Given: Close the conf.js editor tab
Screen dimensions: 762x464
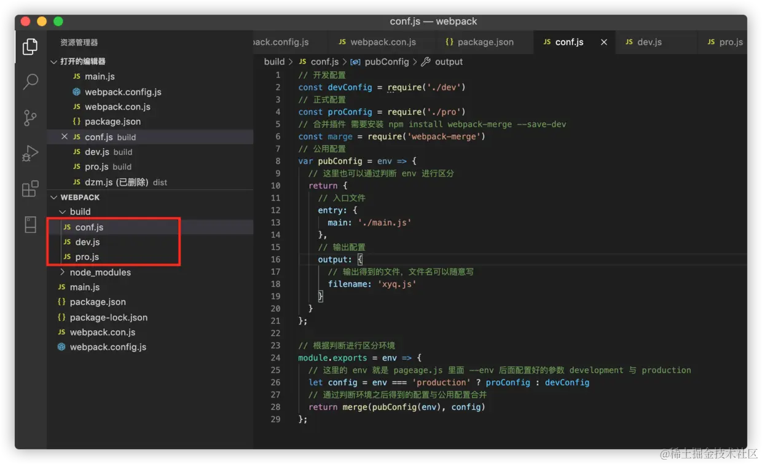Looking at the screenshot, I should pyautogui.click(x=604, y=42).
